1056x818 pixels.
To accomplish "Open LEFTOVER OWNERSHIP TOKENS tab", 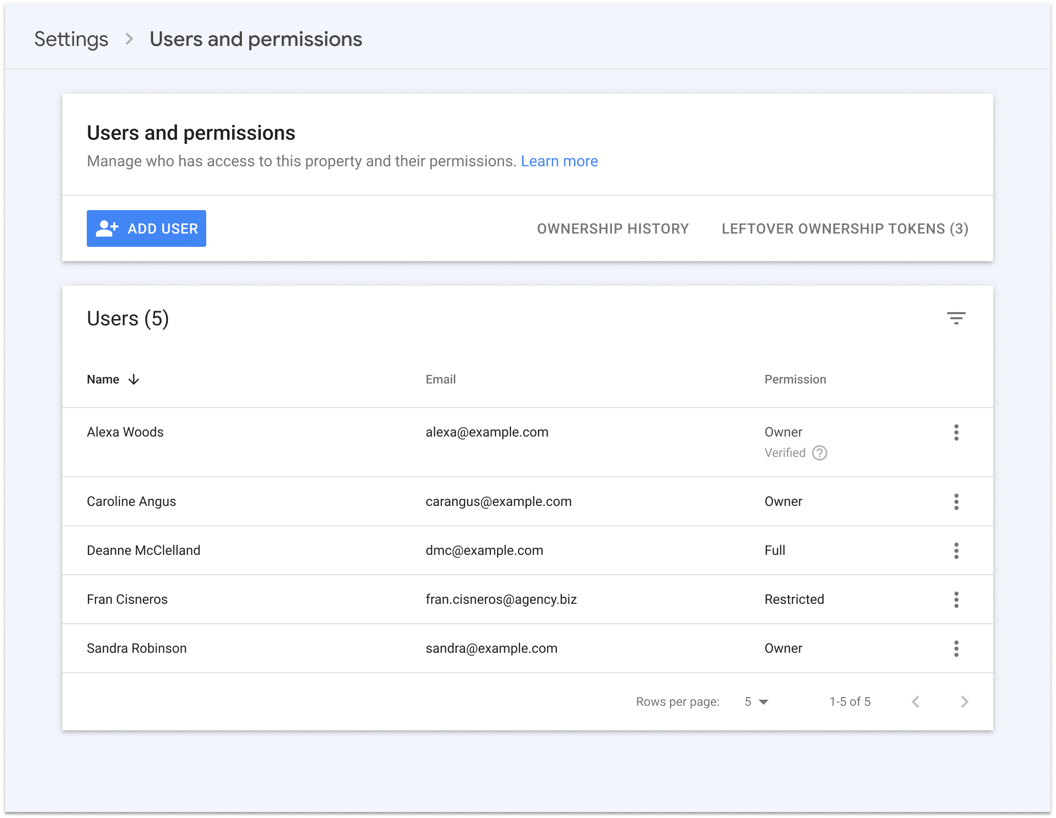I will click(844, 228).
